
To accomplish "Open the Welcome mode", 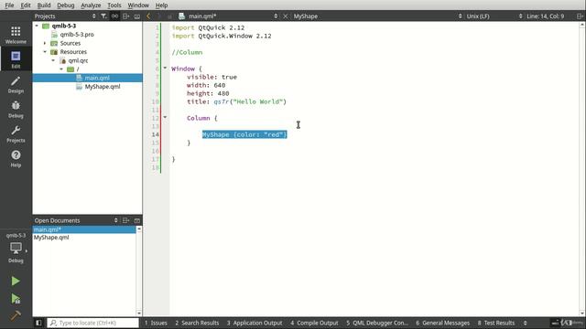I will point(16,35).
